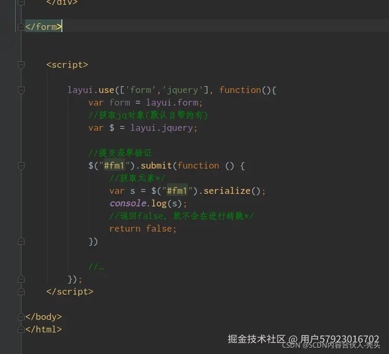Image resolution: width=389 pixels, height=354 pixels.
Task: Fold the $("#fm1").submit function block
Action: (x=21, y=166)
